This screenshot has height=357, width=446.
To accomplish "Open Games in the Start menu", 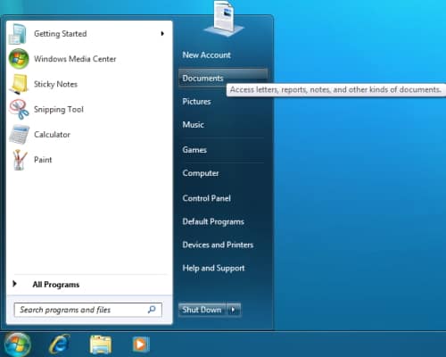I will (x=194, y=150).
